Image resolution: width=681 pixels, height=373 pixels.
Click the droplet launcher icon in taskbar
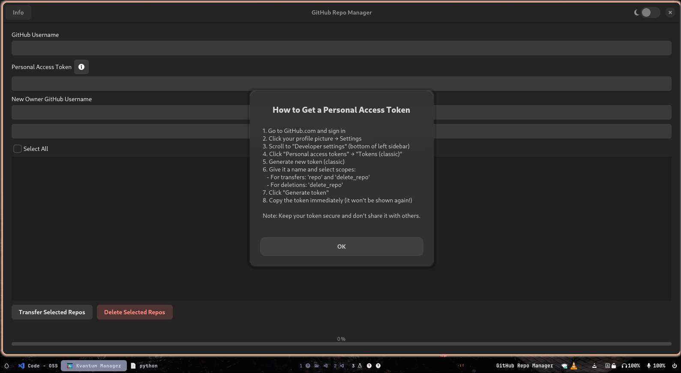(x=6, y=366)
